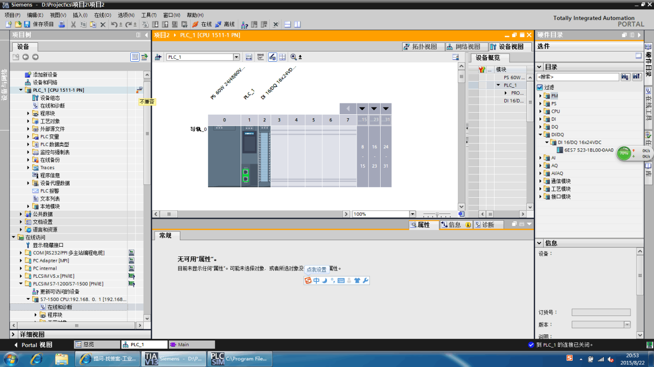The width and height of the screenshot is (654, 367).
Task: Select 在线和诊断 under PLC_1
Action: [52, 106]
